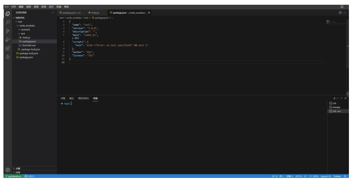
Task: Open the launch profile dropdown beside plus
Action: click(x=337, y=98)
